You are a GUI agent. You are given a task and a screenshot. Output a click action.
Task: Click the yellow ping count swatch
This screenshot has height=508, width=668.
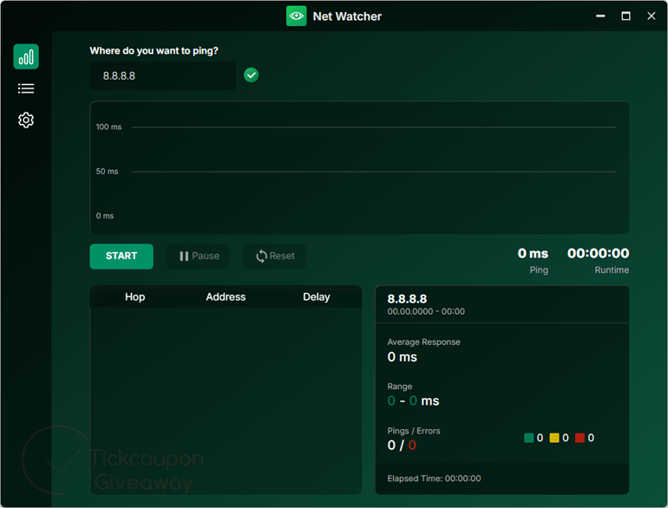(x=554, y=438)
